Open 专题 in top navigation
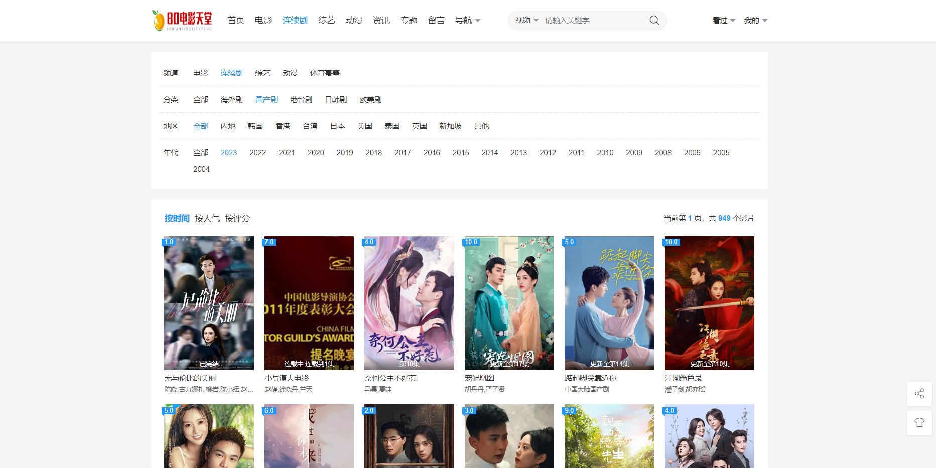 pos(409,20)
